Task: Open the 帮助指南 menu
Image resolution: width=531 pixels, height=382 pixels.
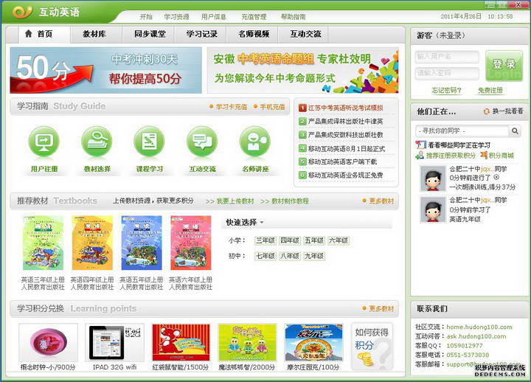Action: pyautogui.click(x=294, y=17)
